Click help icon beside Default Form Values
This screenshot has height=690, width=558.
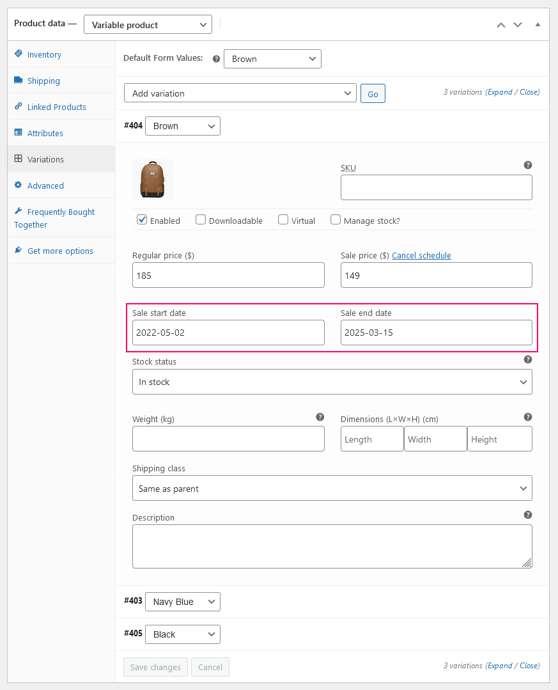[x=216, y=59]
